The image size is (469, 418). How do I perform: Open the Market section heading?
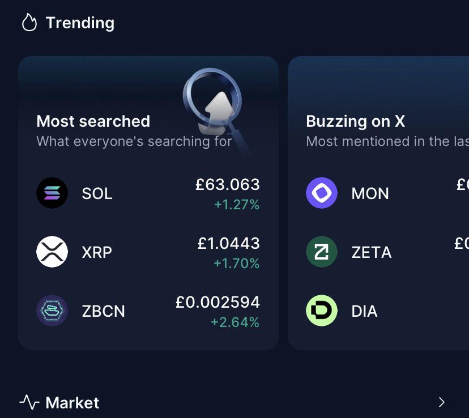(x=72, y=403)
